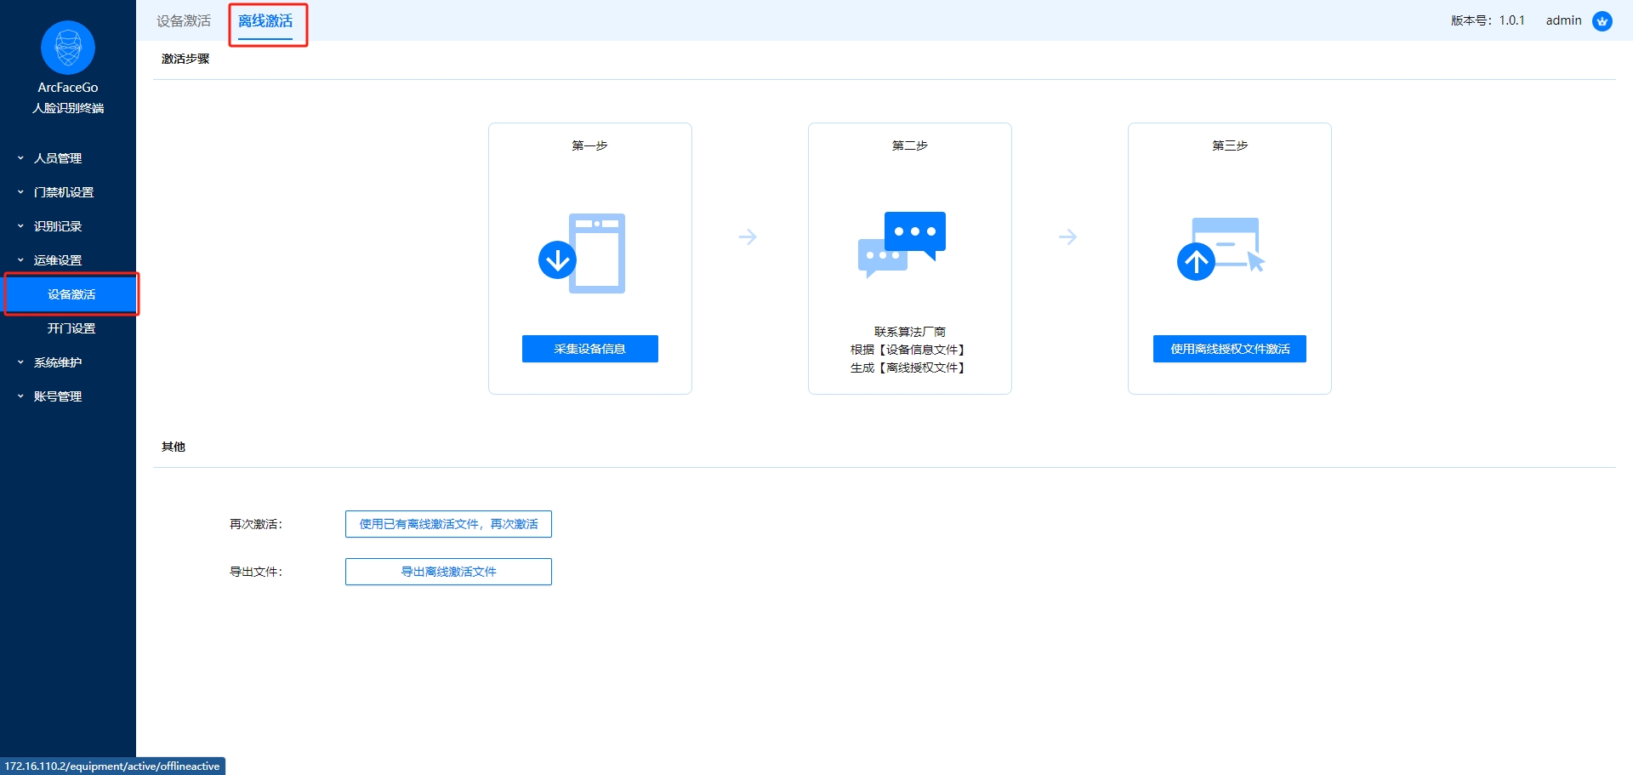The image size is (1633, 775).
Task: Click the admin username text
Action: pyautogui.click(x=1563, y=20)
